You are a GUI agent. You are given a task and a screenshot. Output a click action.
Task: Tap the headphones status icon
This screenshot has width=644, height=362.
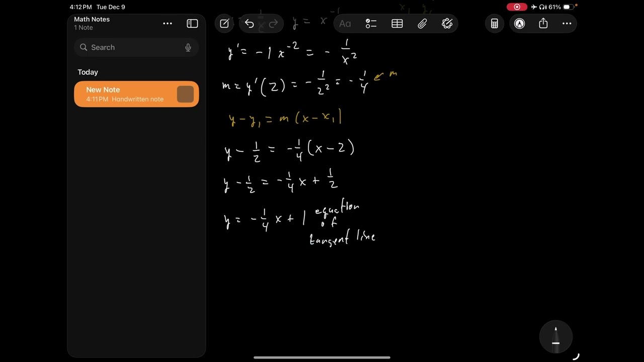[x=542, y=7]
